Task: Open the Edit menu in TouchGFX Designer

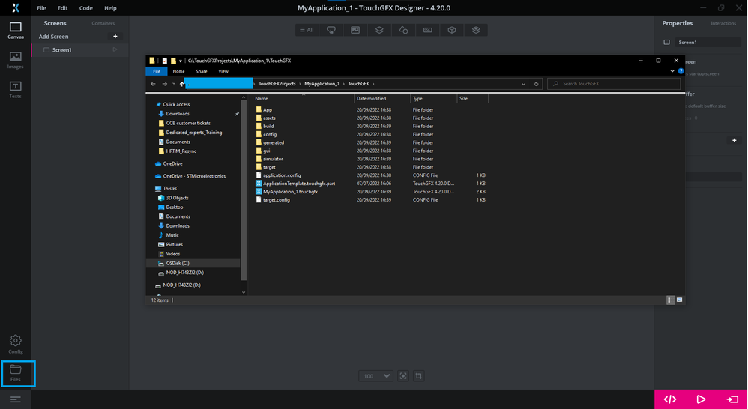Action: click(x=62, y=8)
